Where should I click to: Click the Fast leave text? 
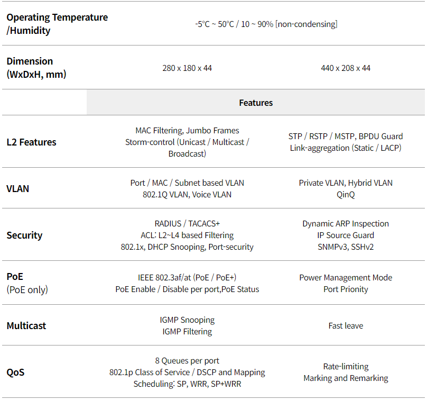(346, 326)
